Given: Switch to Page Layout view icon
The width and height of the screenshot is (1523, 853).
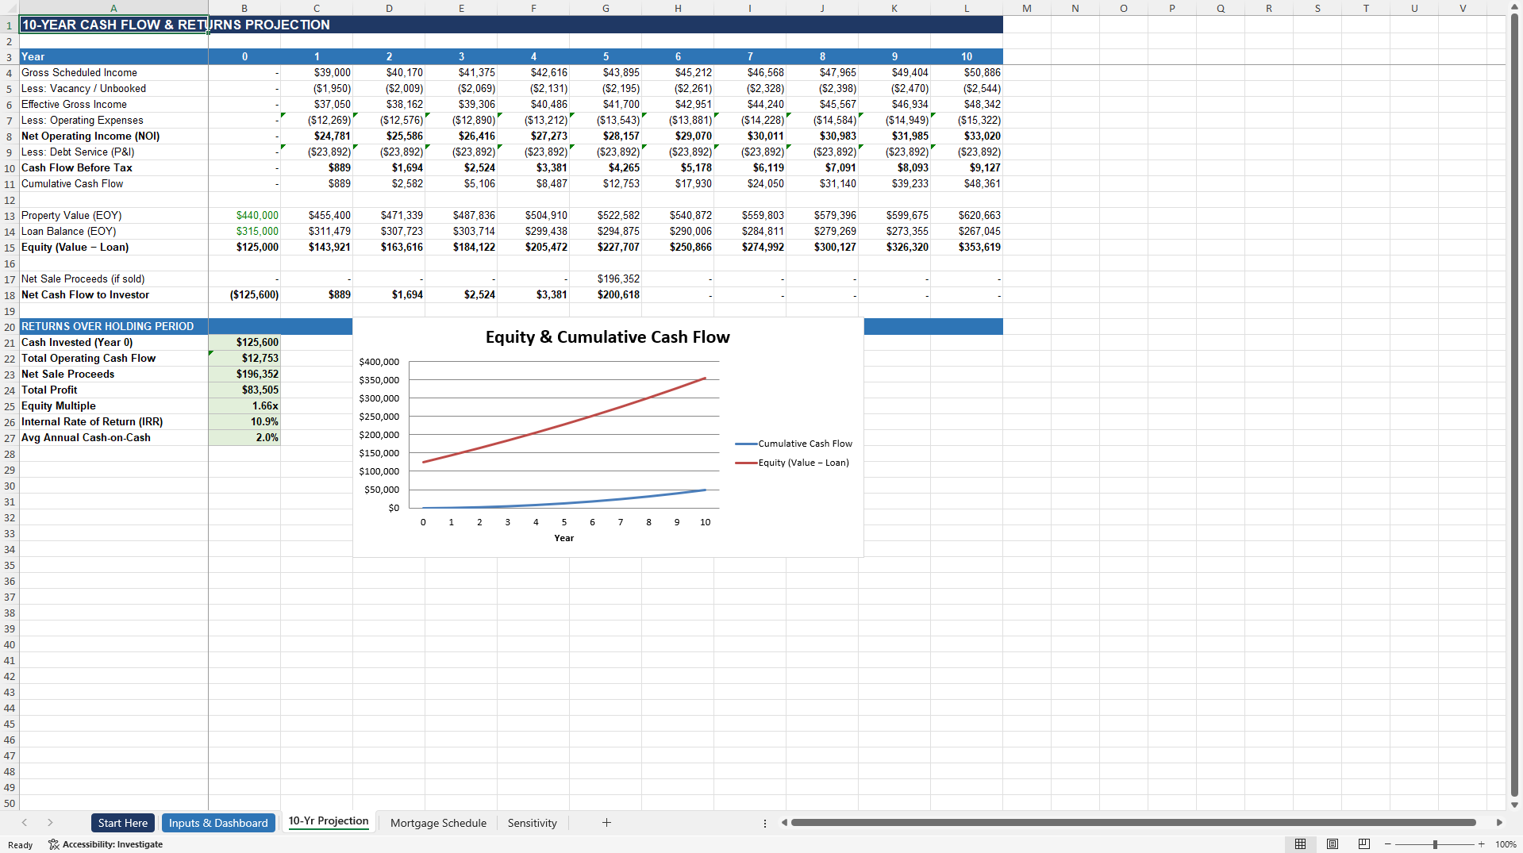Looking at the screenshot, I should pyautogui.click(x=1333, y=844).
